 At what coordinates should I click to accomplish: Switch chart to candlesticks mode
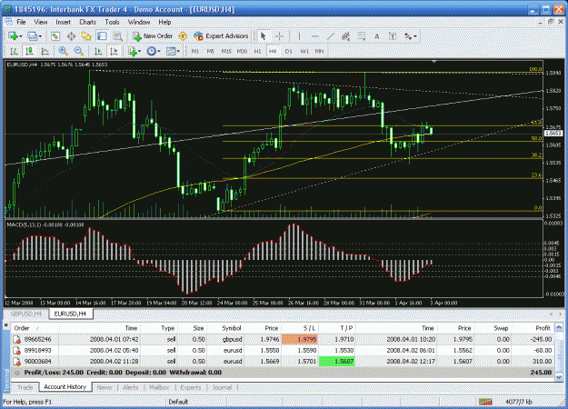tap(29, 52)
